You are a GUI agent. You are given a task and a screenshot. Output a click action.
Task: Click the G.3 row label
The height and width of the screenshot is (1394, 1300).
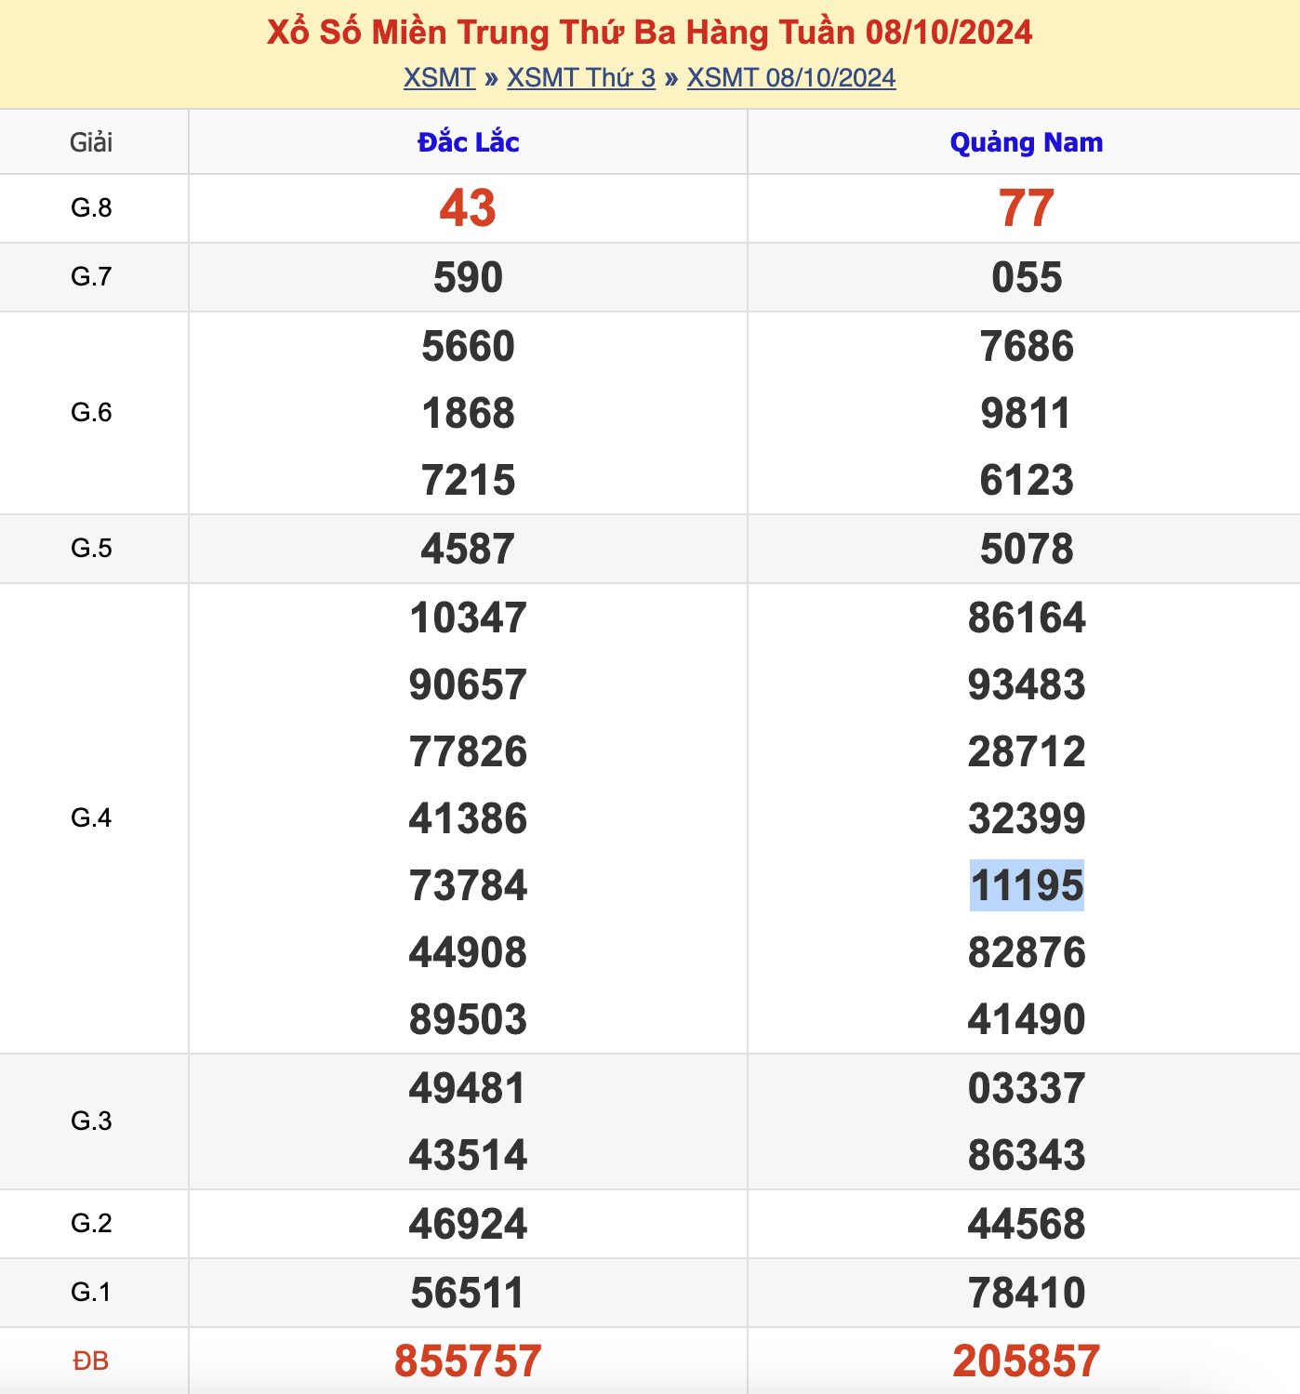coord(91,1121)
